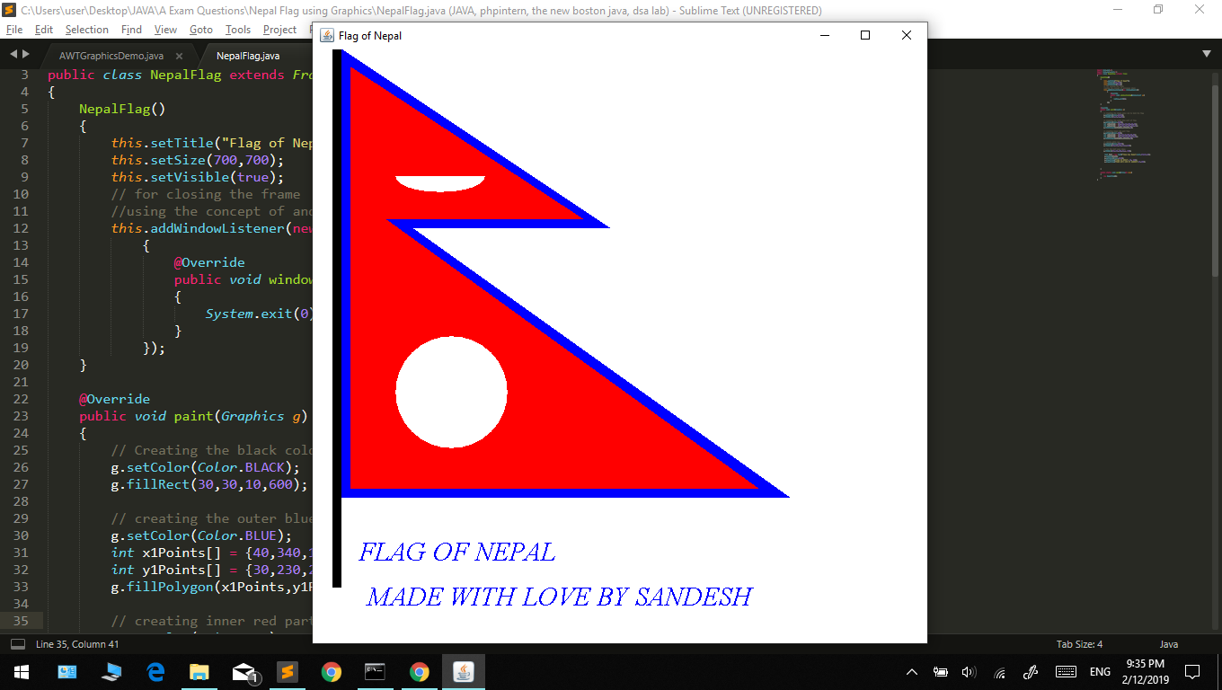1222x690 pixels.
Task: Click the code minimap in Sublime Text
Action: pos(1123,126)
